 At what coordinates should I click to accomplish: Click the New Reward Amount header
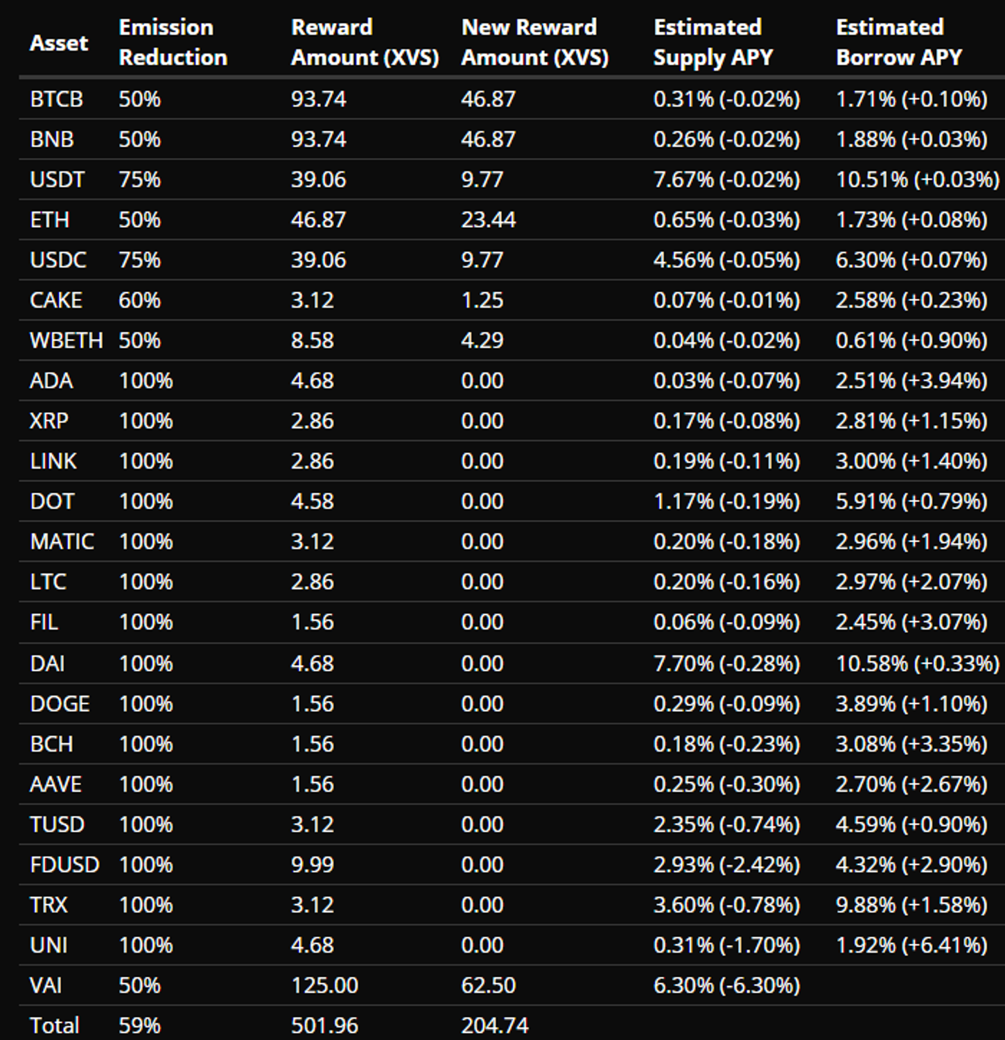coord(534,42)
